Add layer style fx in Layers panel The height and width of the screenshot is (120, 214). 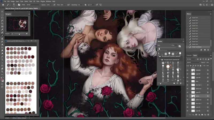click(x=193, y=115)
